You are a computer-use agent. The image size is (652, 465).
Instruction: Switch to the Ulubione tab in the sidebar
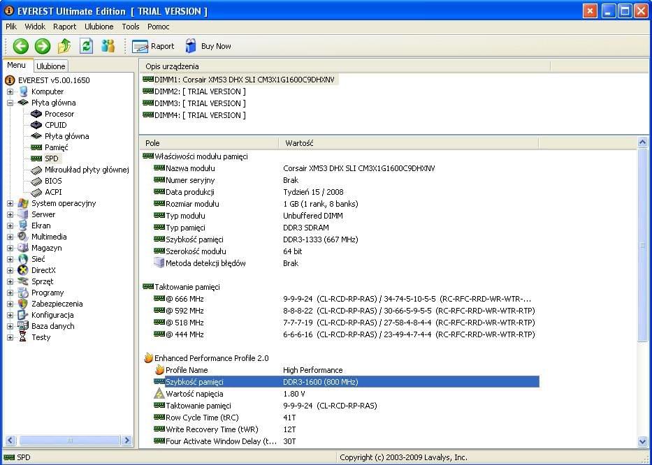point(51,66)
